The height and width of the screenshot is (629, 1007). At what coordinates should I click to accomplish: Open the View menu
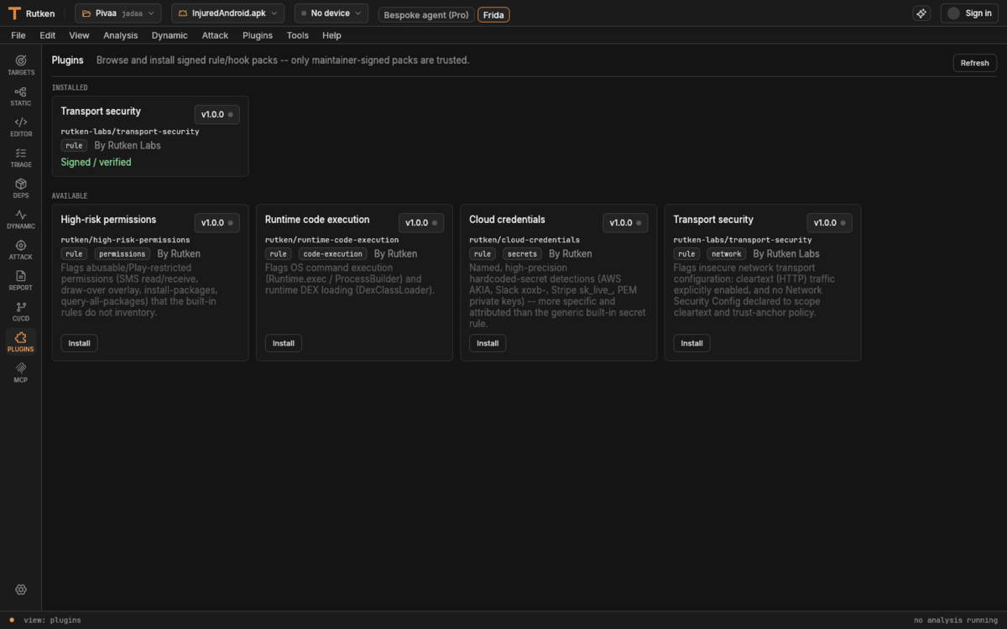pyautogui.click(x=79, y=35)
